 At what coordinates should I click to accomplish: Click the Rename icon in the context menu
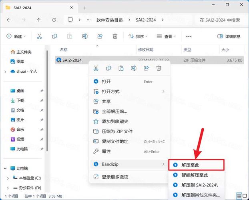tap(134, 68)
